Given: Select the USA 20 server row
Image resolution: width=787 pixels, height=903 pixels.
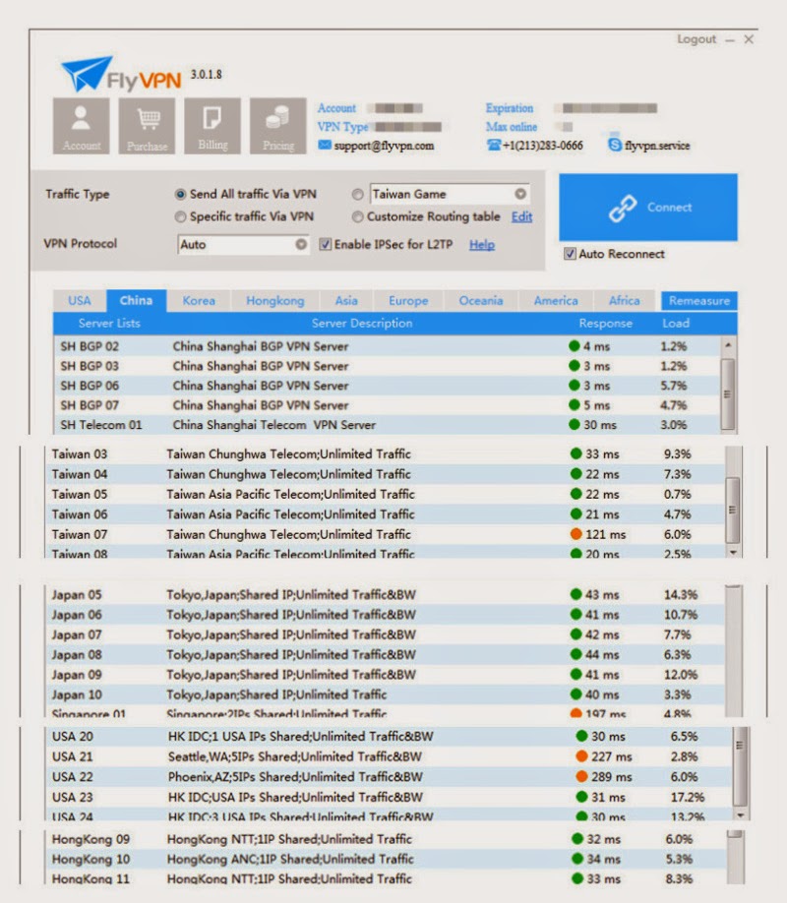Looking at the screenshot, I should click(389, 737).
